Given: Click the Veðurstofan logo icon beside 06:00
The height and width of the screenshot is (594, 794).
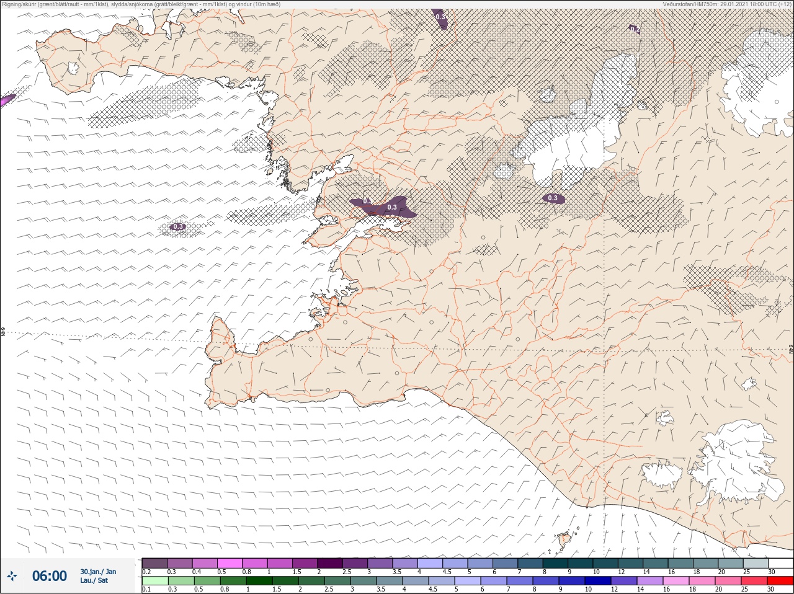Looking at the screenshot, I should [12, 575].
